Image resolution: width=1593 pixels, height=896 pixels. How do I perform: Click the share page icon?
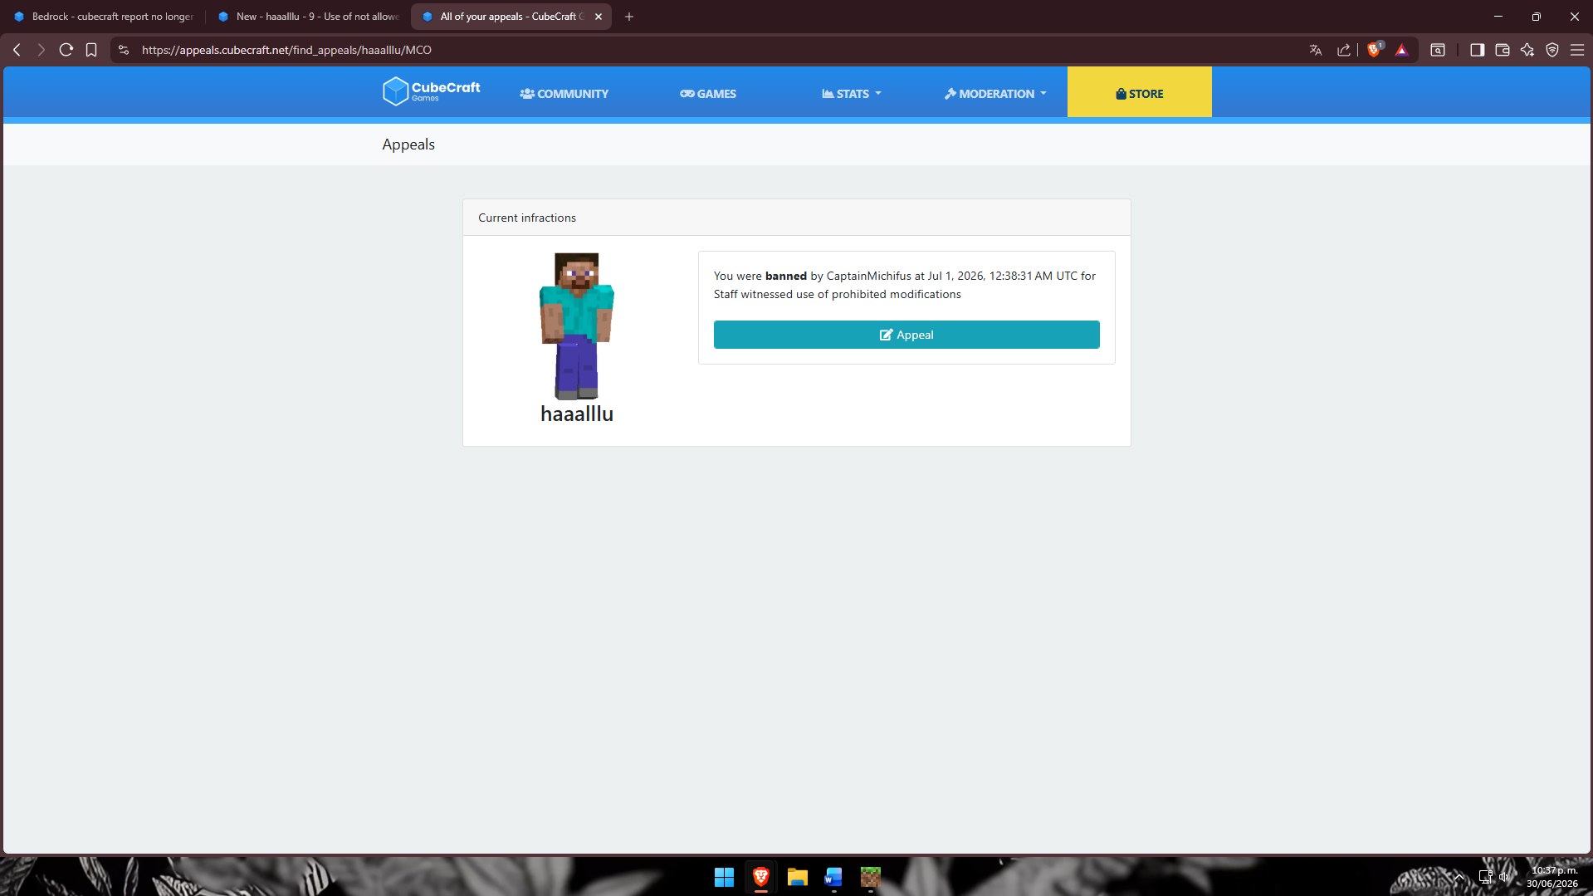coord(1344,50)
